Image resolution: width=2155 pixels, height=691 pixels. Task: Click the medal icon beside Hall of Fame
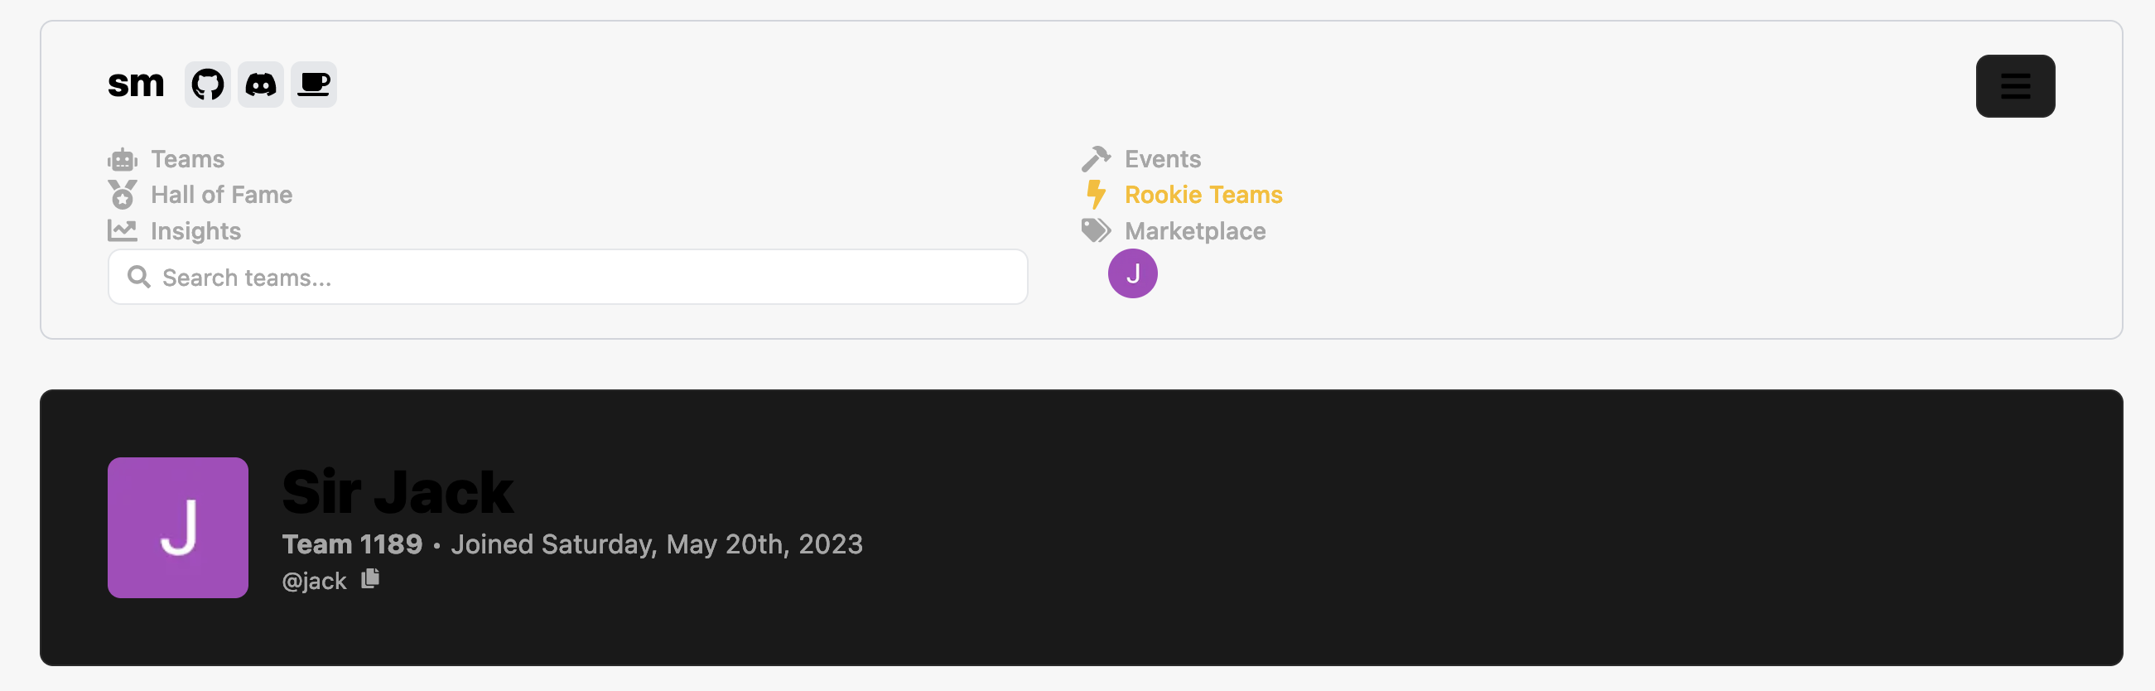[123, 195]
